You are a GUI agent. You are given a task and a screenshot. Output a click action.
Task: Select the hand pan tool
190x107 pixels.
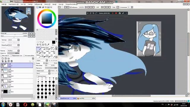[45, 45]
